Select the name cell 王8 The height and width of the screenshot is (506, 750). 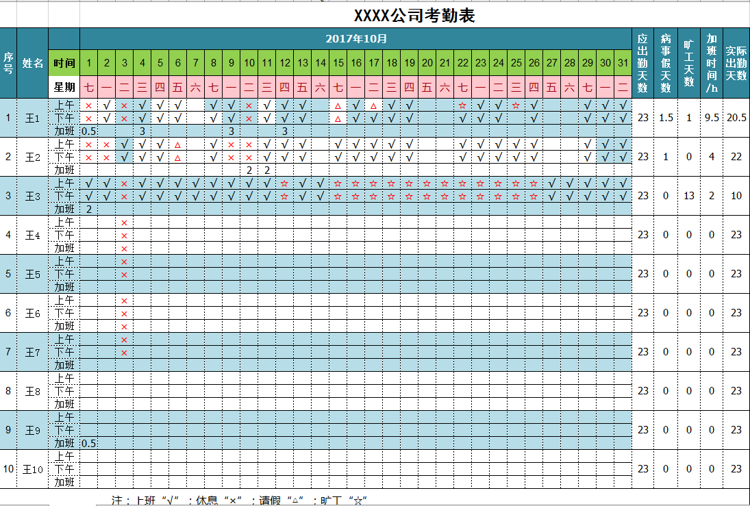click(x=32, y=391)
